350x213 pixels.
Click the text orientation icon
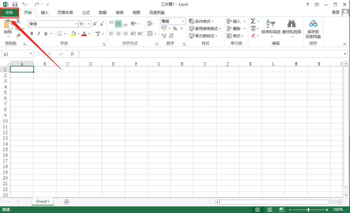133,24
